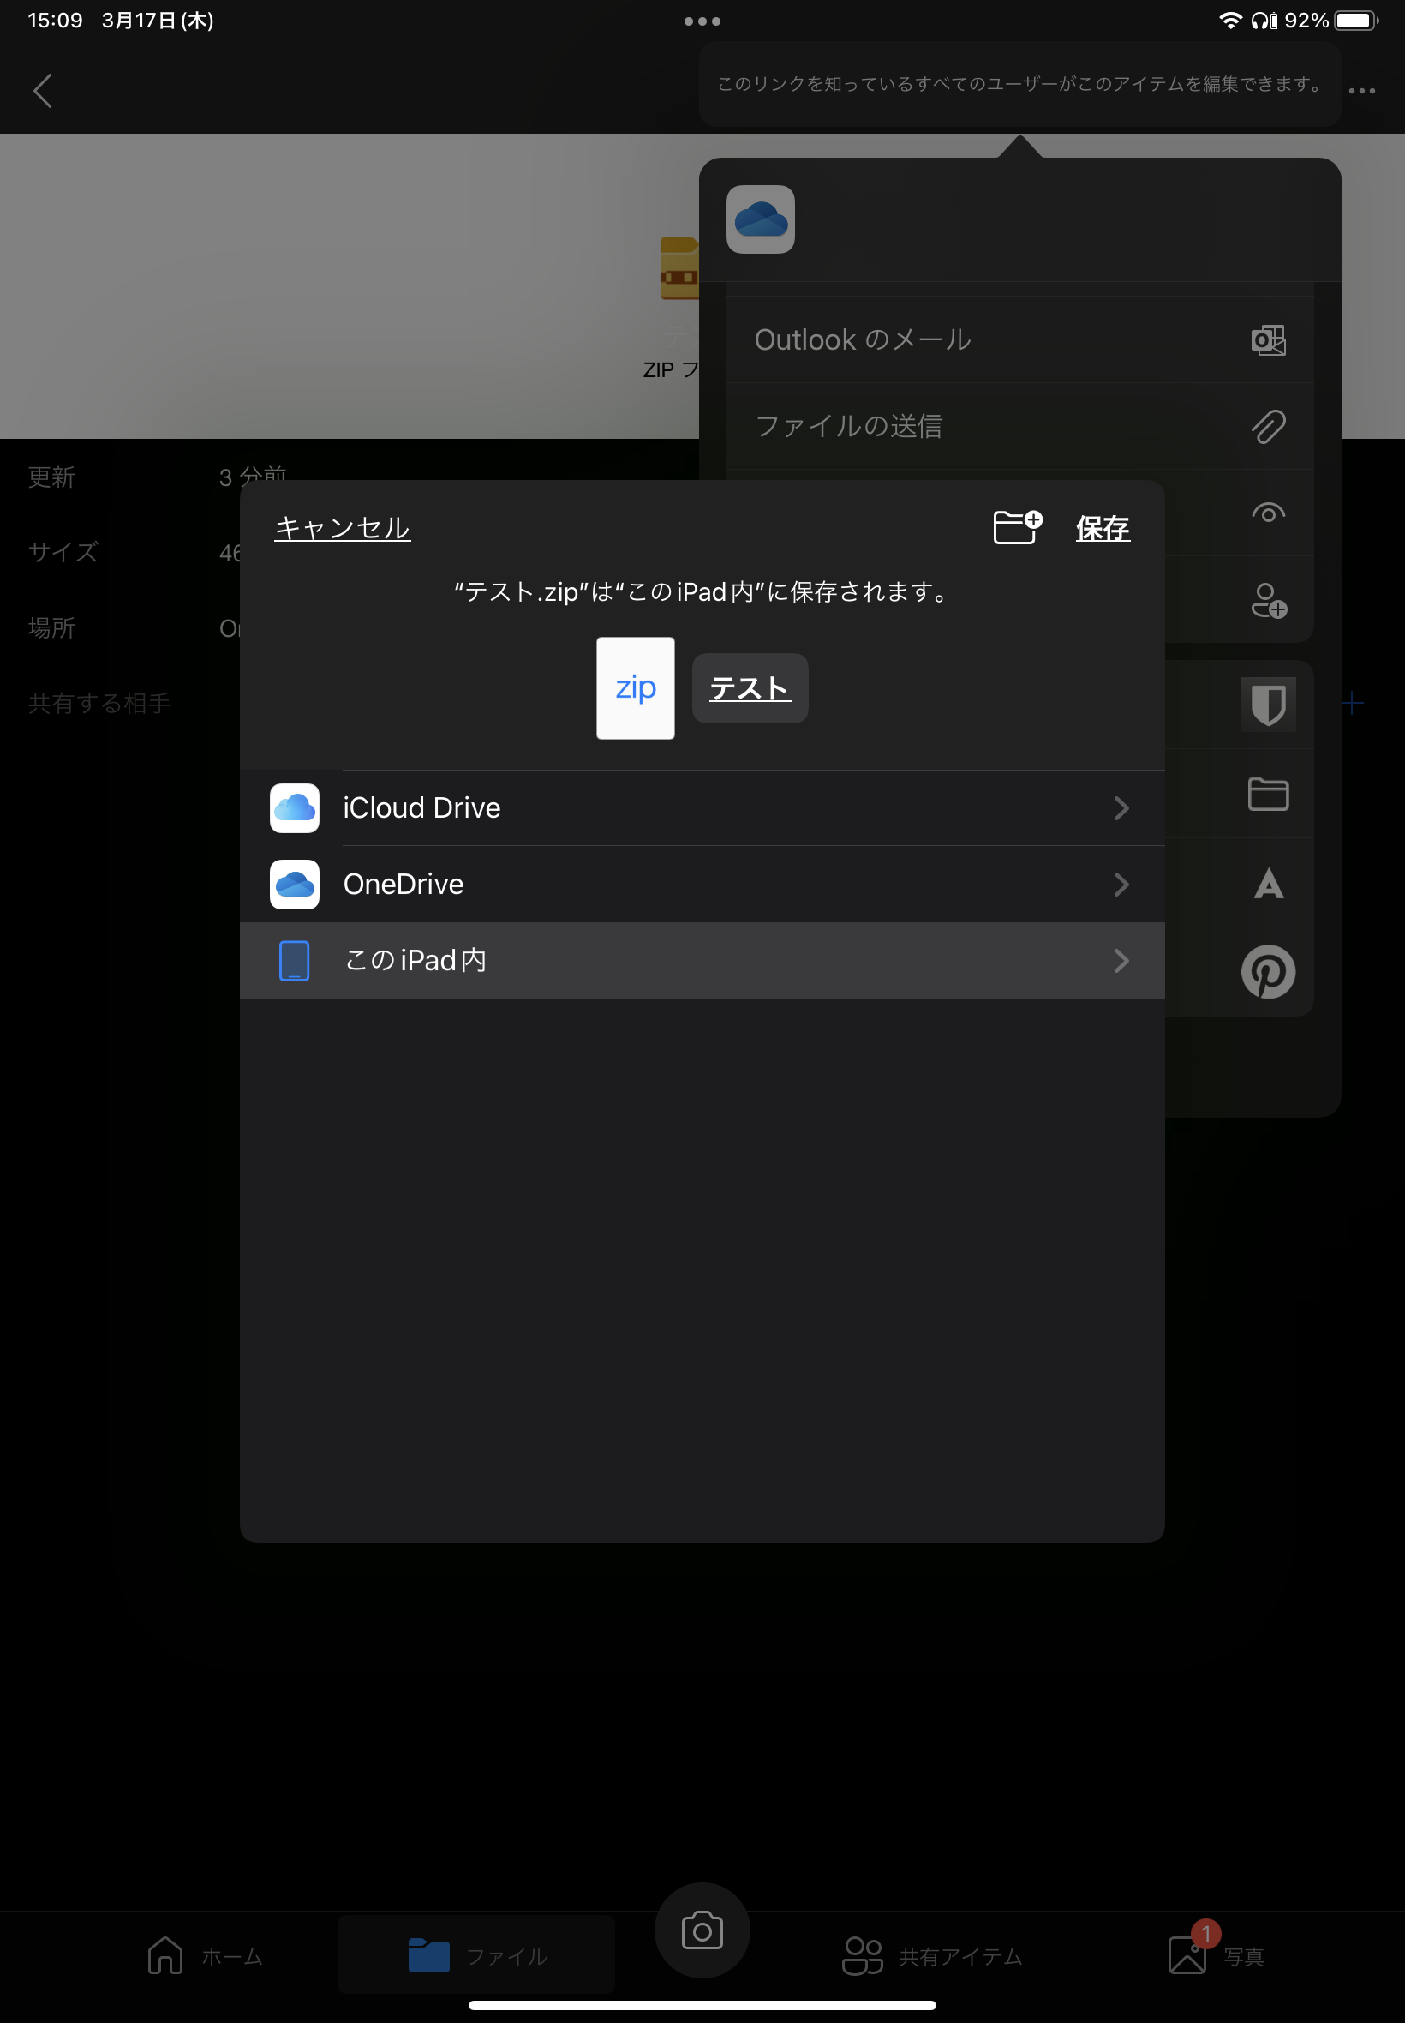Tap the add person icon
The height and width of the screenshot is (2023, 1405).
1269,601
